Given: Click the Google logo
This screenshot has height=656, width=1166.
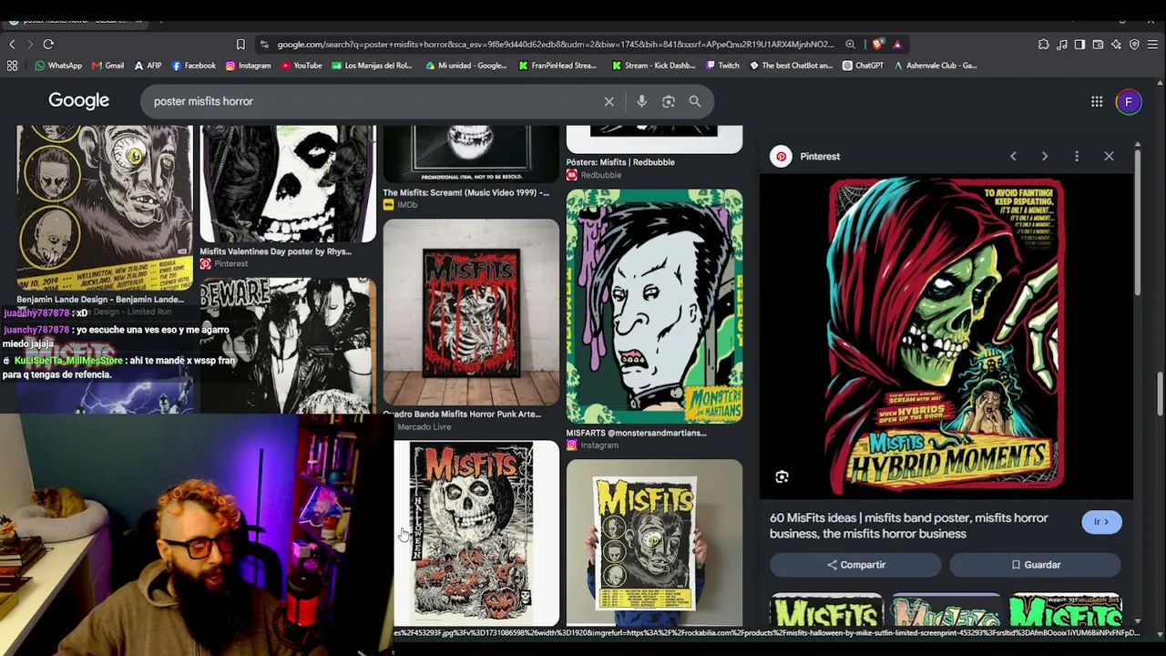Looking at the screenshot, I should (79, 101).
